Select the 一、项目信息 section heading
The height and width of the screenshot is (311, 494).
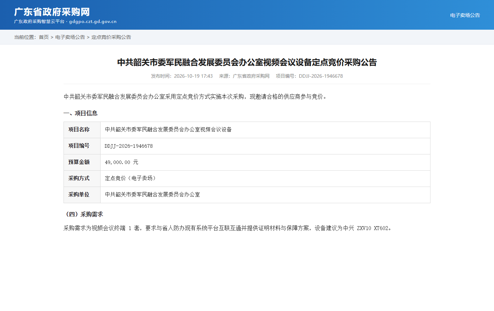(80, 113)
